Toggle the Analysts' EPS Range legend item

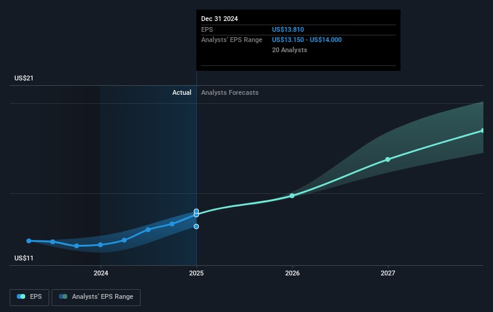coord(95,296)
